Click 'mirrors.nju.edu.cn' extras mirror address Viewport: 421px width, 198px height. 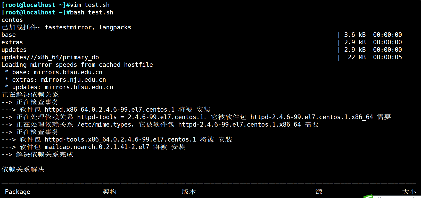[x=73, y=80]
